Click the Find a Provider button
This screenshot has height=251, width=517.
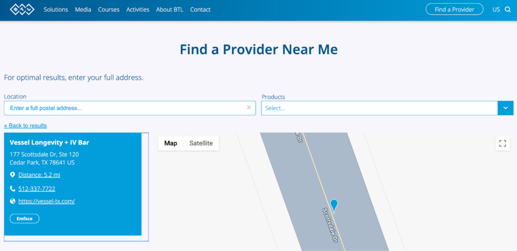454,10
